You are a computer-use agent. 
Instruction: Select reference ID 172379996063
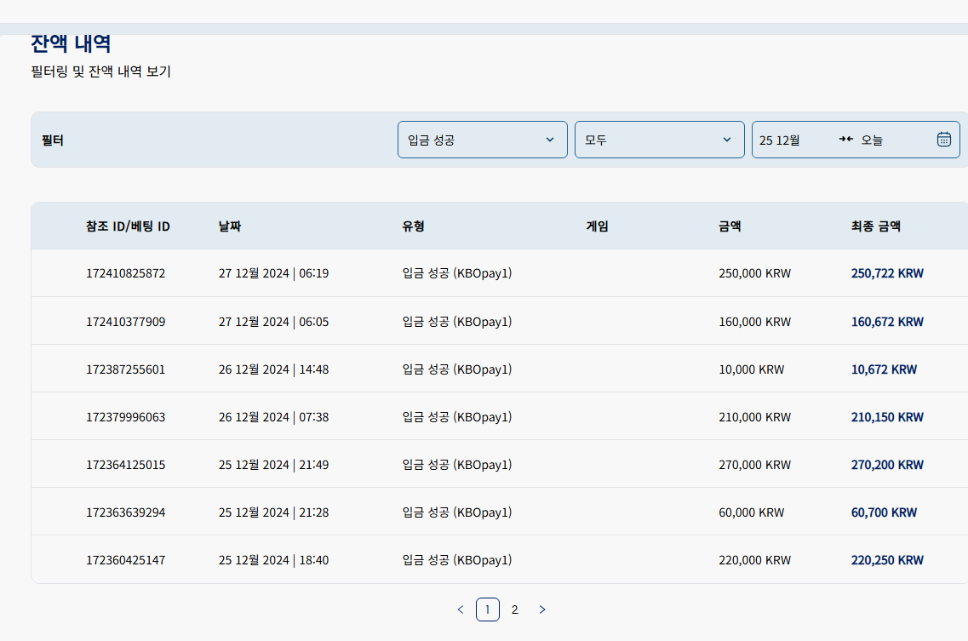coord(126,417)
